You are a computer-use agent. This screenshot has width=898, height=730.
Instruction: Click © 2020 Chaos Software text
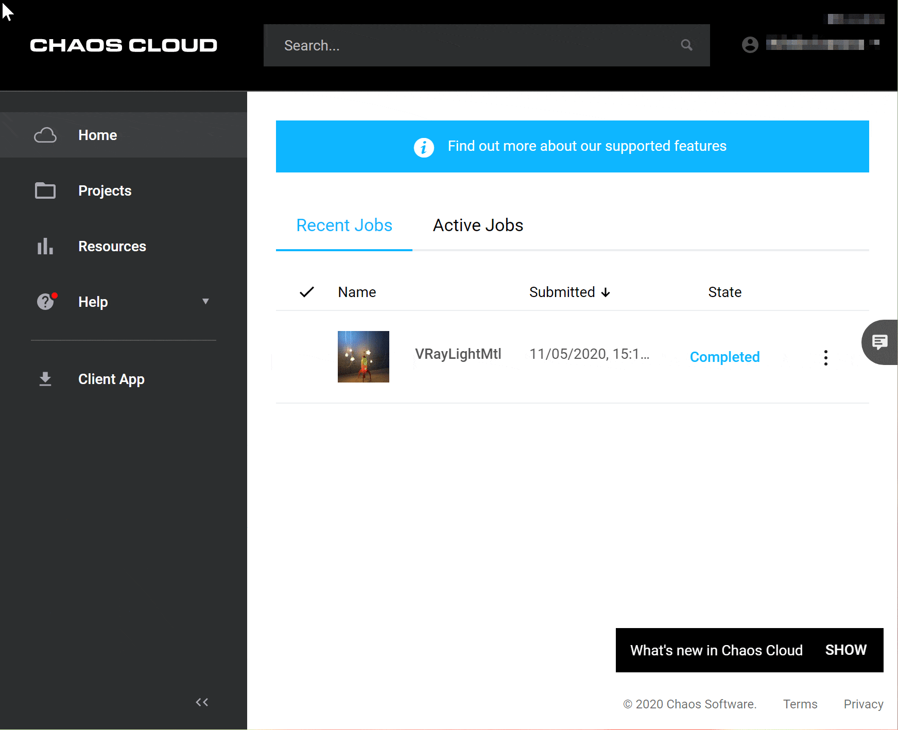(689, 704)
